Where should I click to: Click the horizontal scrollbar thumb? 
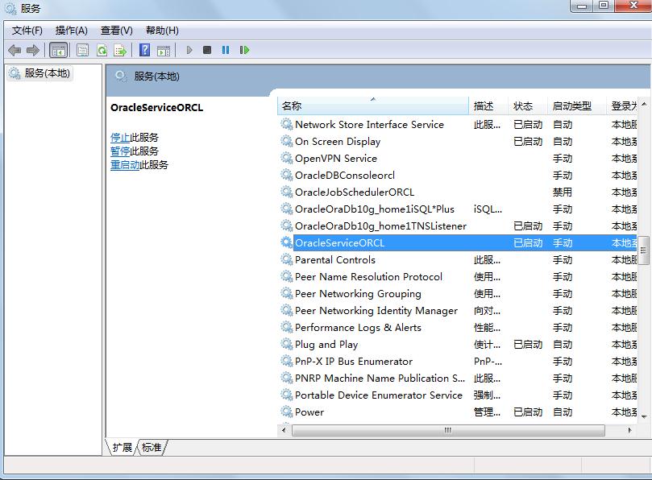pyautogui.click(x=448, y=430)
